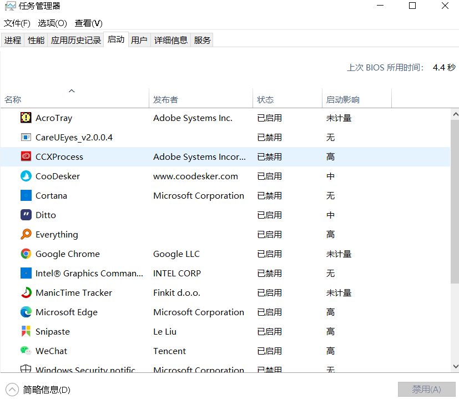This screenshot has width=459, height=399.
Task: Click the Windows Security shield icon
Action: [26, 368]
